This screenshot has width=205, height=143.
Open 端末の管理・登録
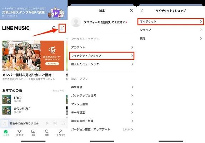pyautogui.click(x=102, y=121)
